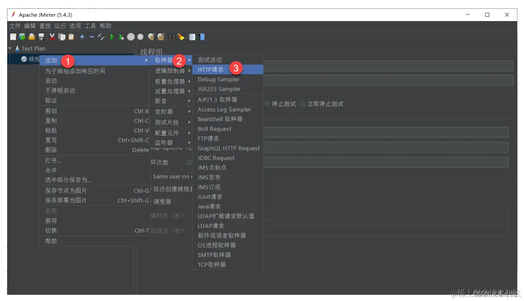Open the 选项 menu
Screen dimensions: 524x301
(x=75, y=26)
